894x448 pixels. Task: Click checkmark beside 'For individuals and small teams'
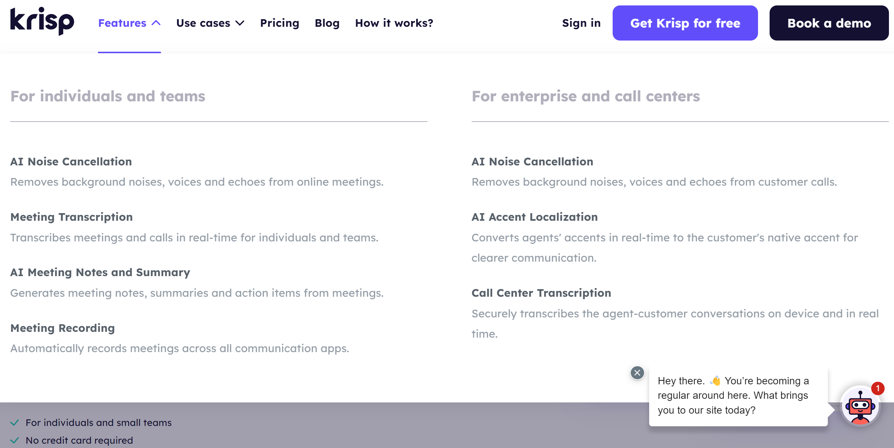(14, 423)
